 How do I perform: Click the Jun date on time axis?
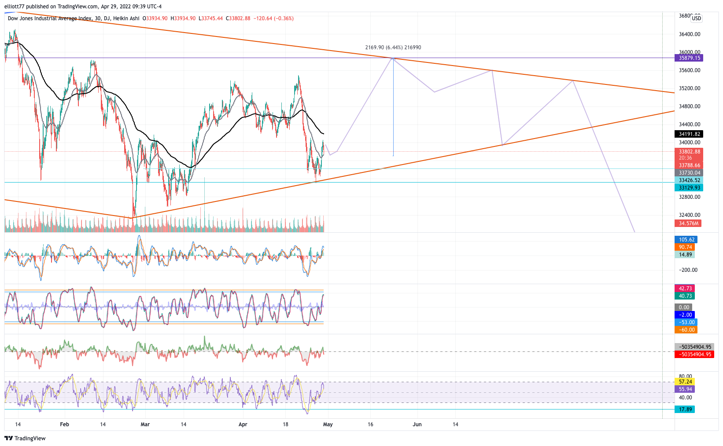[x=417, y=424]
